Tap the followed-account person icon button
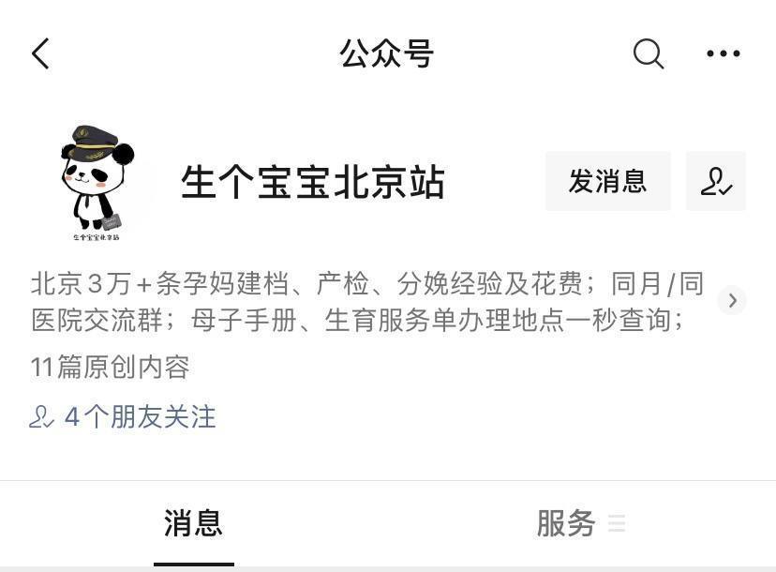 pos(716,181)
